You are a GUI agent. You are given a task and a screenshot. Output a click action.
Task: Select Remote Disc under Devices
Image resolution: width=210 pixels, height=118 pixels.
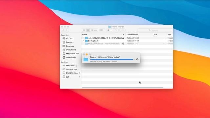(x=72, y=69)
